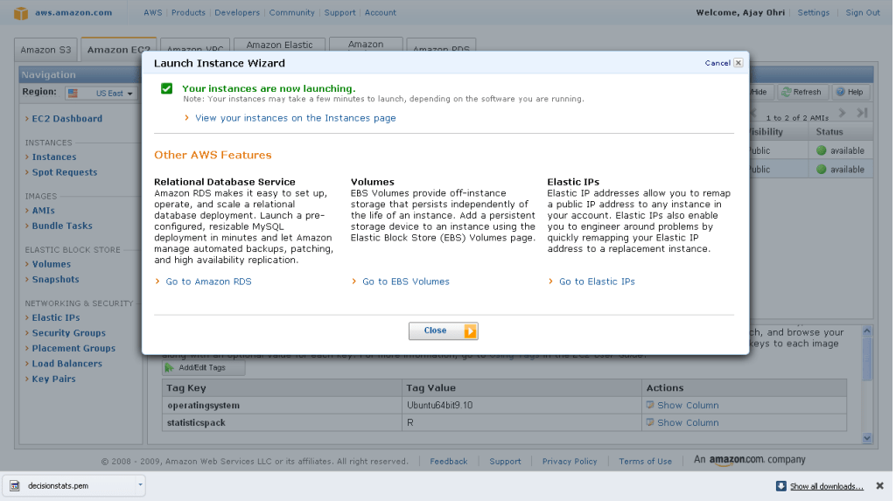The width and height of the screenshot is (896, 501).
Task: Click the Refresh icon button
Action: pos(787,92)
